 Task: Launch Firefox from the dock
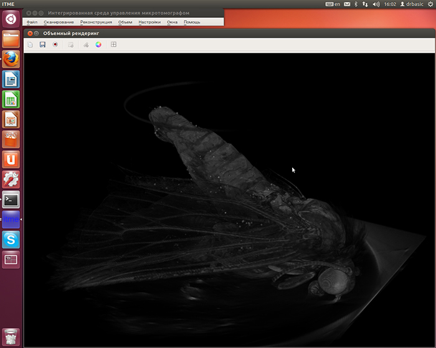pyautogui.click(x=11, y=60)
